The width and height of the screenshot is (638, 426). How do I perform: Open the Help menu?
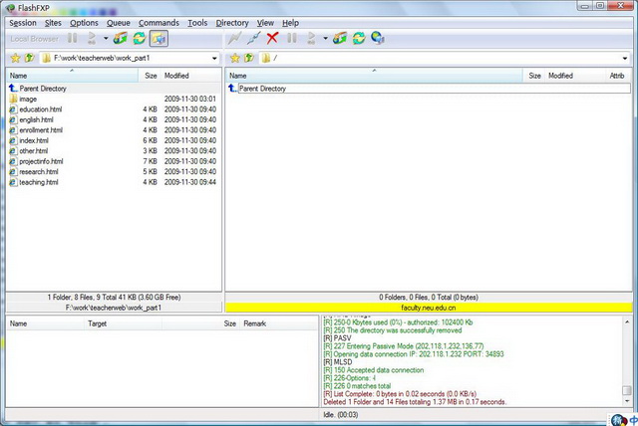pos(290,23)
